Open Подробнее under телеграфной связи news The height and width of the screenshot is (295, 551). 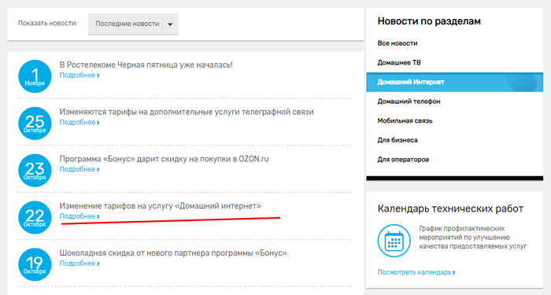80,122
